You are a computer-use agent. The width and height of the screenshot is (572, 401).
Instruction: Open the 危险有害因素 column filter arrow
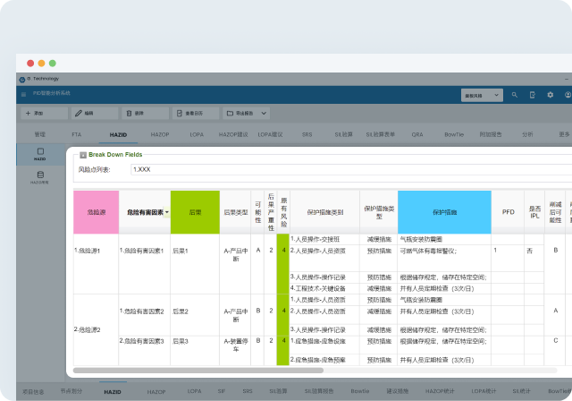[166, 212]
